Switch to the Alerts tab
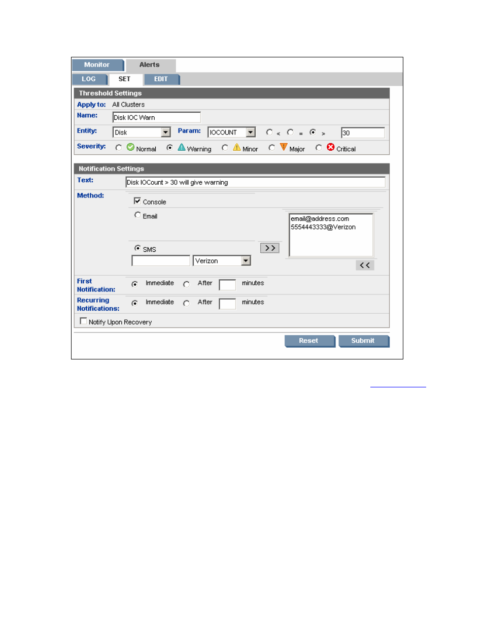The height and width of the screenshot is (627, 484). pos(150,65)
